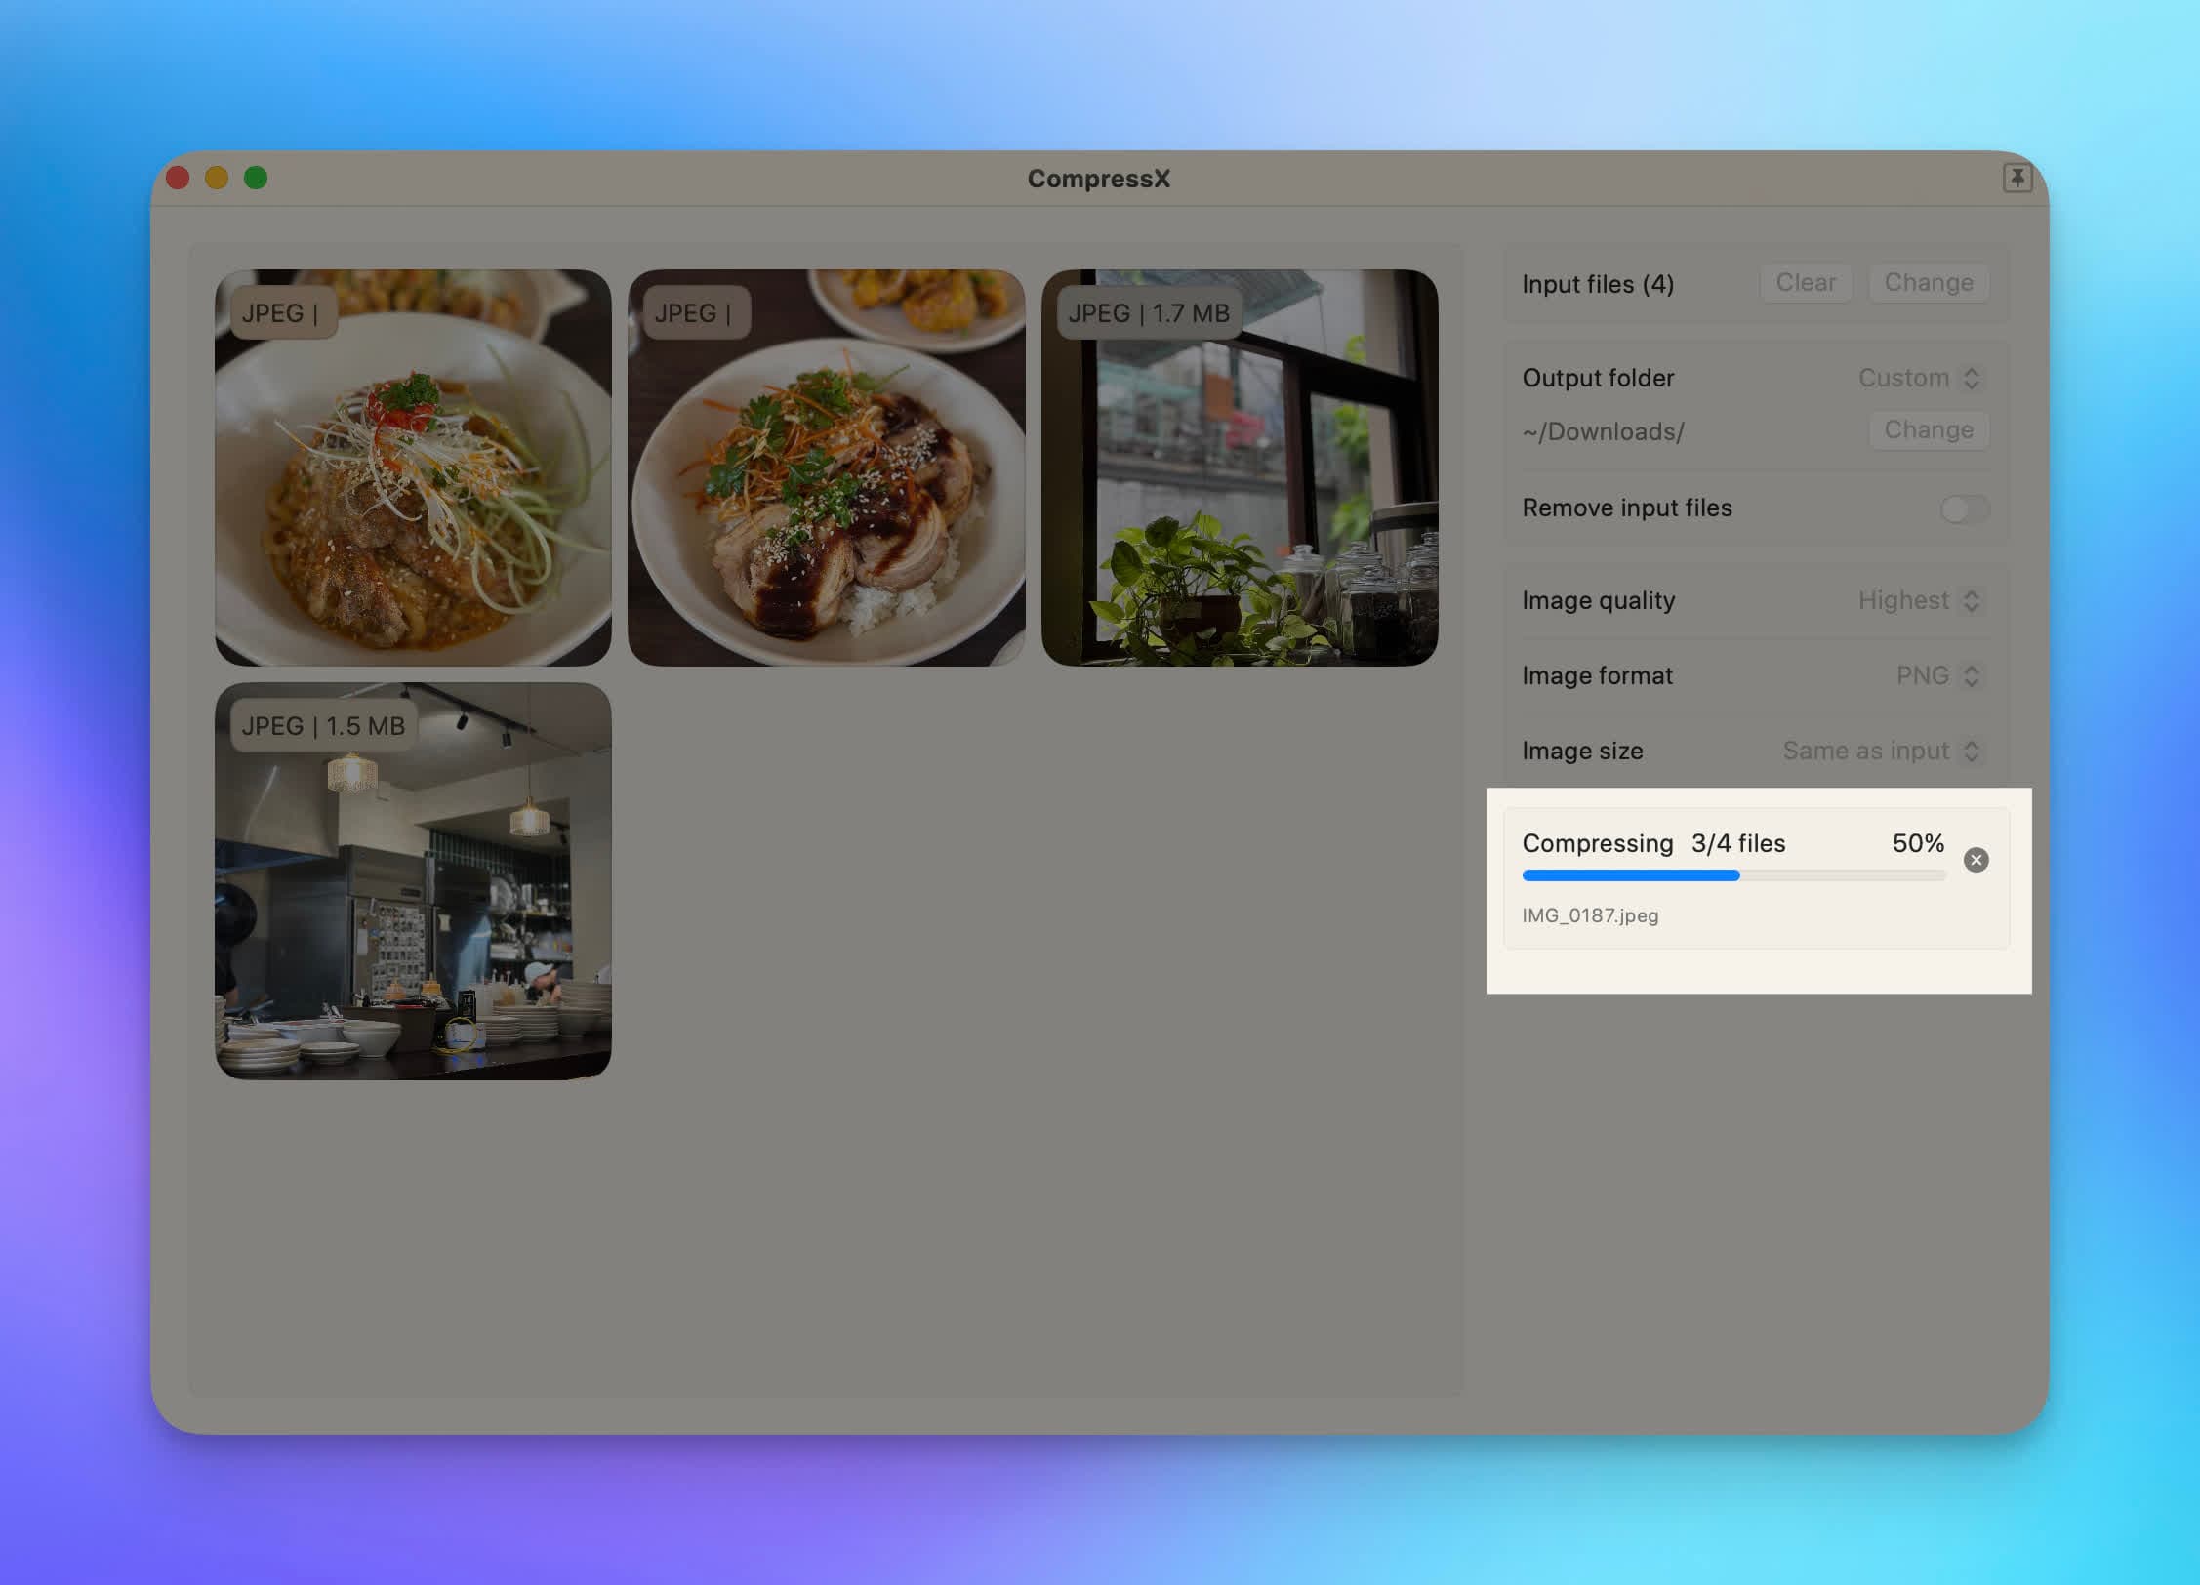2200x1585 pixels.
Task: Change the input files
Action: pos(1929,283)
